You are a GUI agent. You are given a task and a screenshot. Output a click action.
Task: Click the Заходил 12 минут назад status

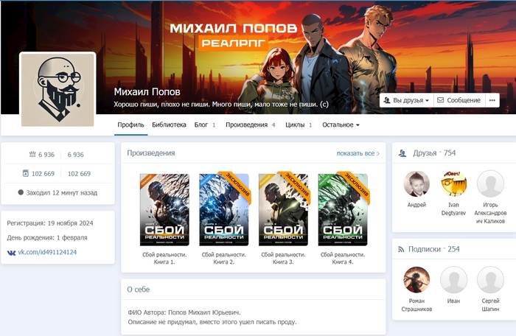(61, 192)
